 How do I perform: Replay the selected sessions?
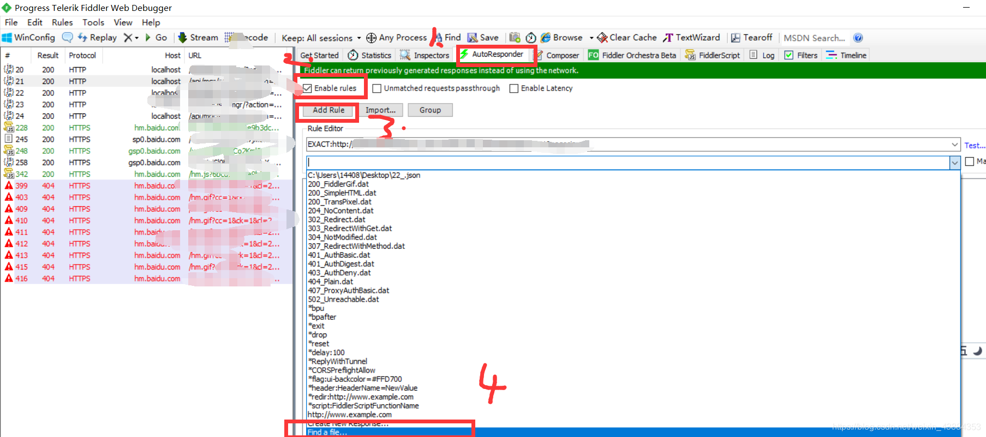click(x=97, y=38)
